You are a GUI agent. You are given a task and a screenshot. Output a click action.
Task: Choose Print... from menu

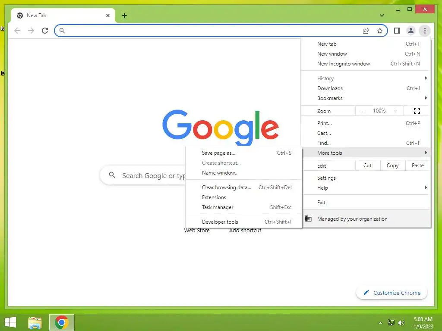(x=366, y=123)
